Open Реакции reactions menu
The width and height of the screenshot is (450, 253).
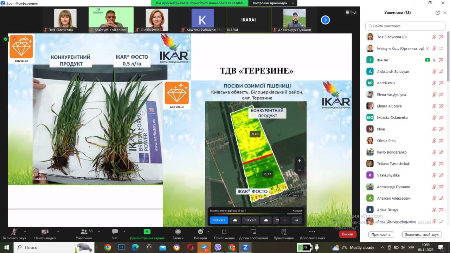(x=200, y=234)
